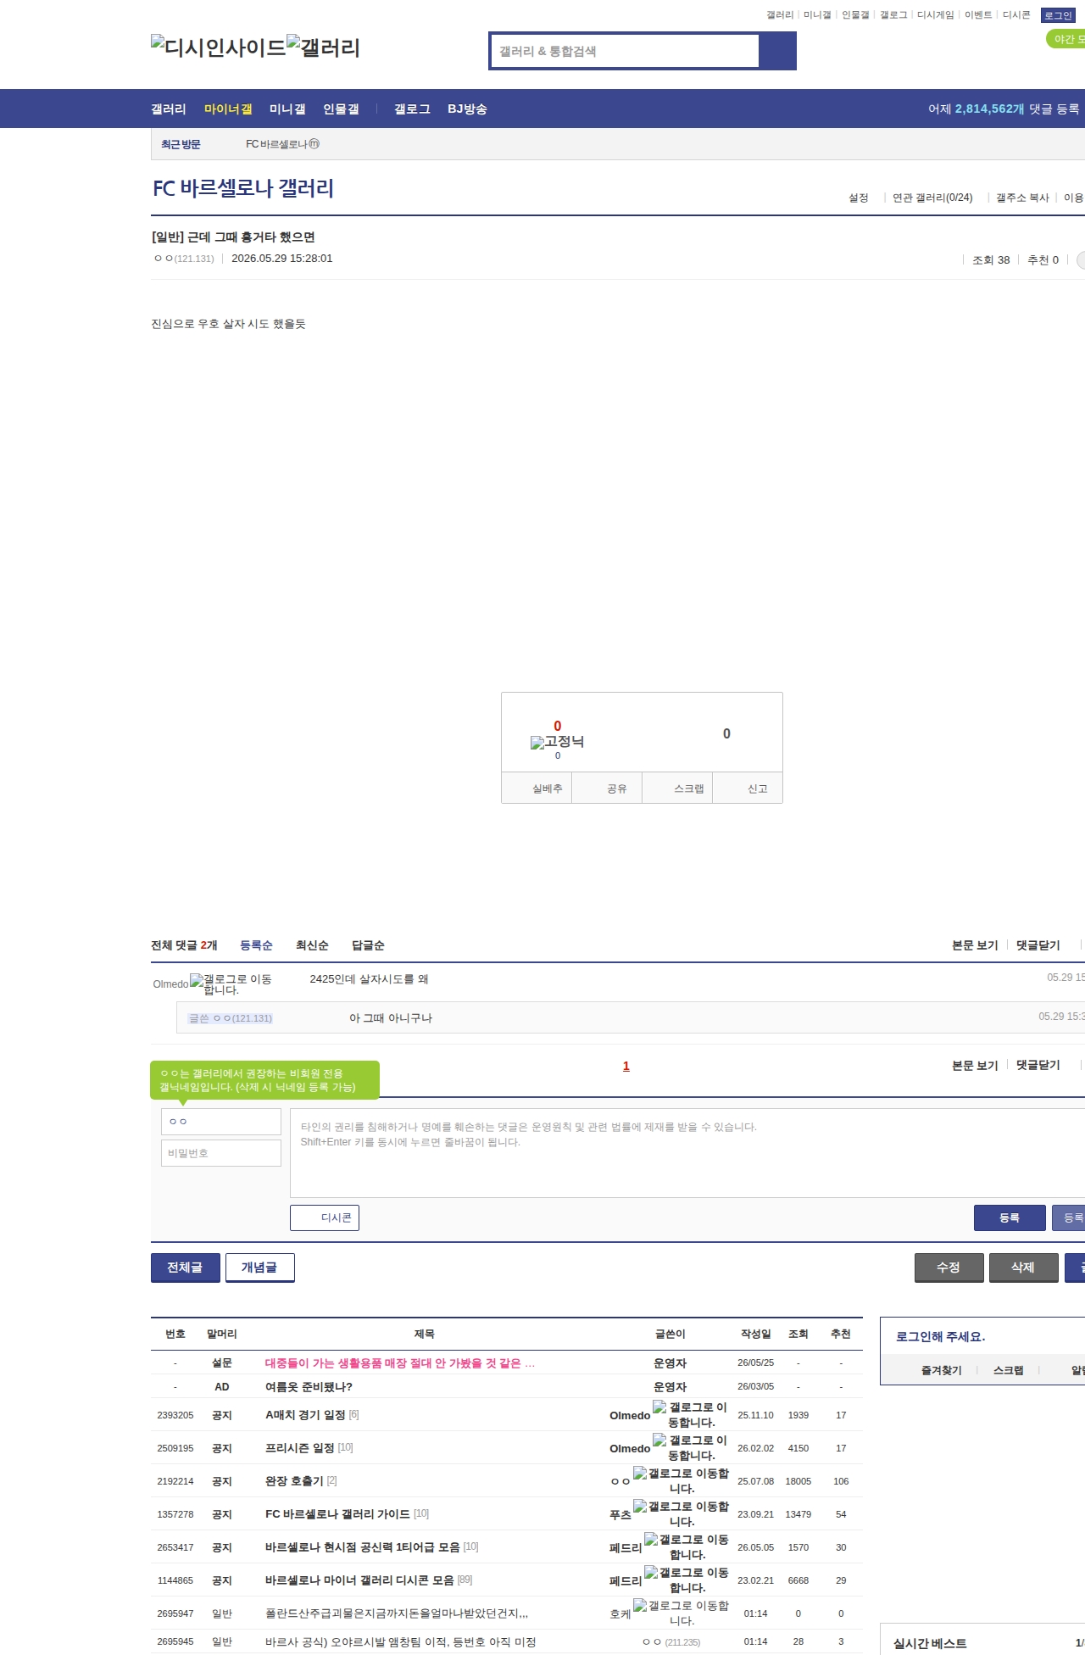Click the 갤러리 logo image beside 디시인사이드

pos(323,47)
